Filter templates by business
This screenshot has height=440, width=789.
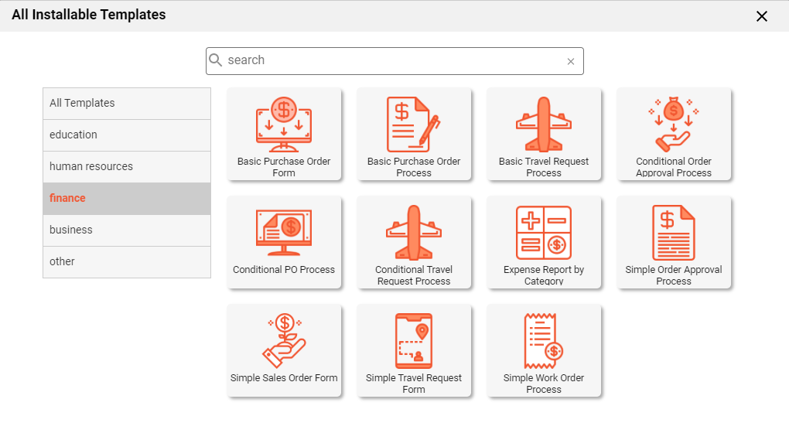[x=127, y=230]
